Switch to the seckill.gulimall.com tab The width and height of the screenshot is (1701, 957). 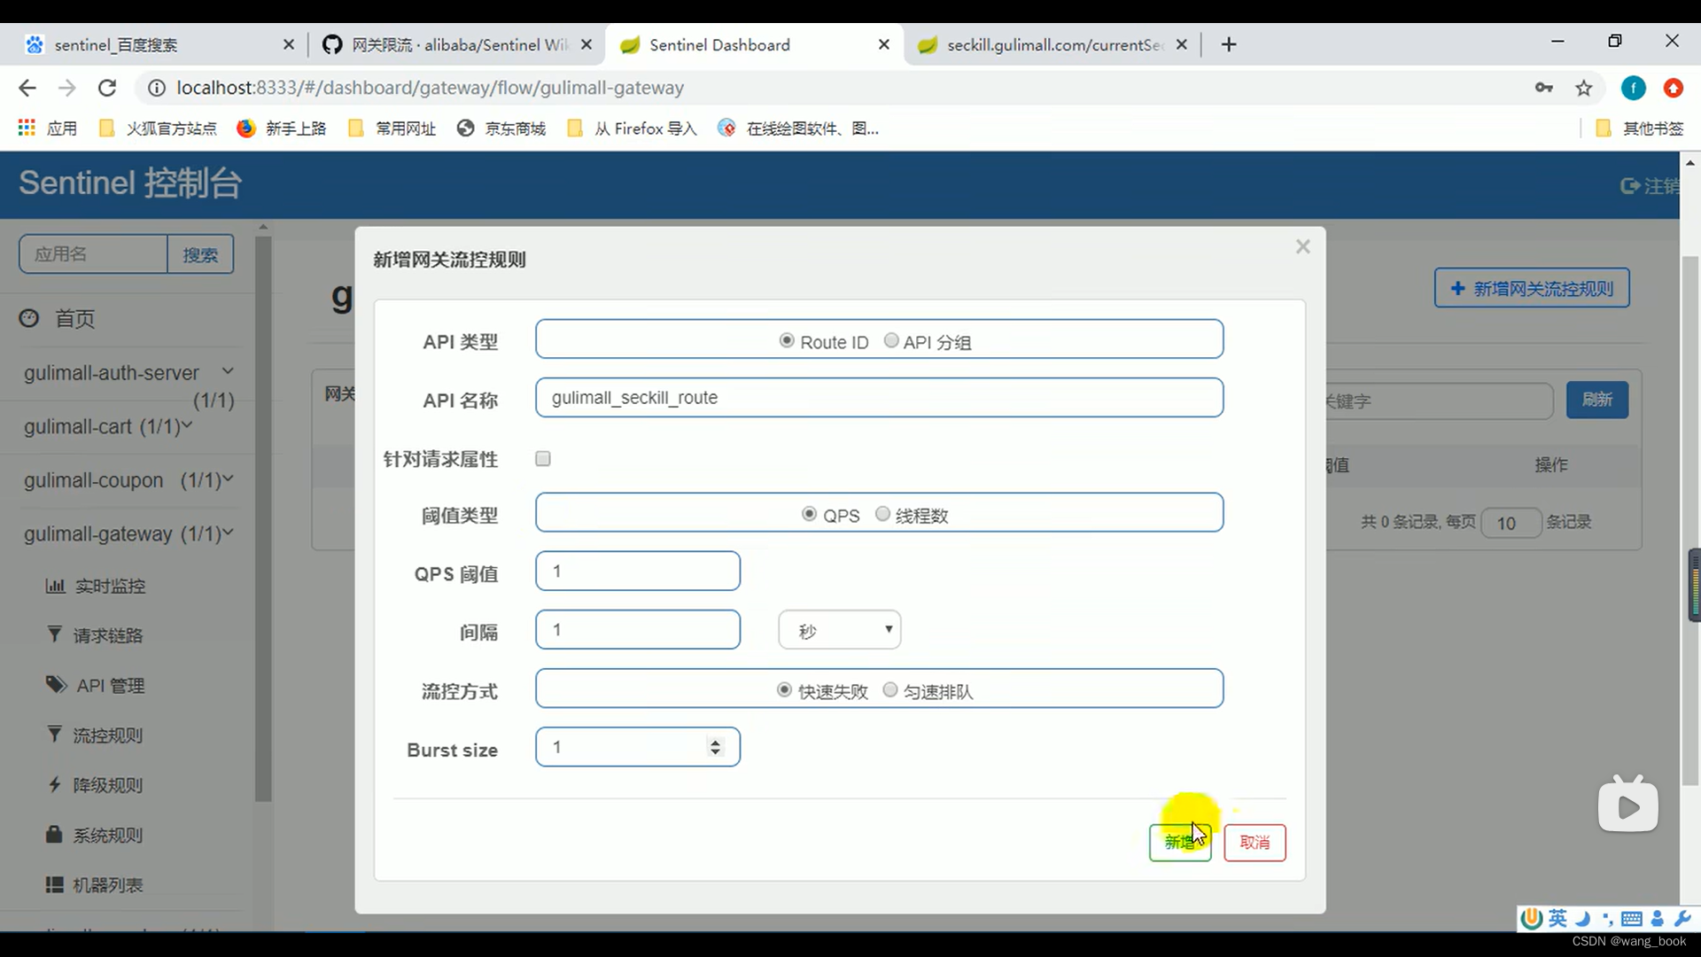click(1050, 44)
